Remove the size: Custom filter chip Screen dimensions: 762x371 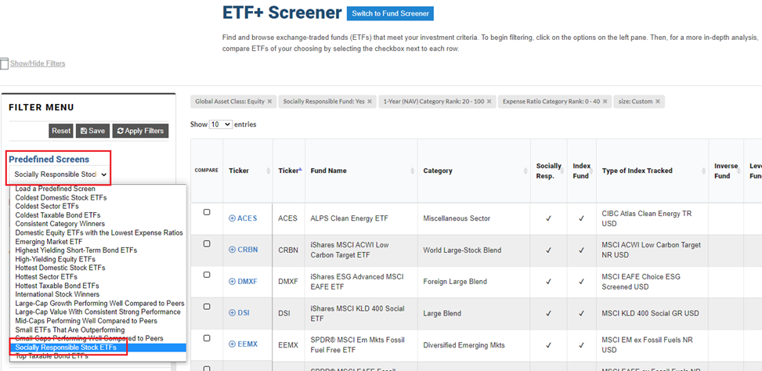pyautogui.click(x=658, y=102)
